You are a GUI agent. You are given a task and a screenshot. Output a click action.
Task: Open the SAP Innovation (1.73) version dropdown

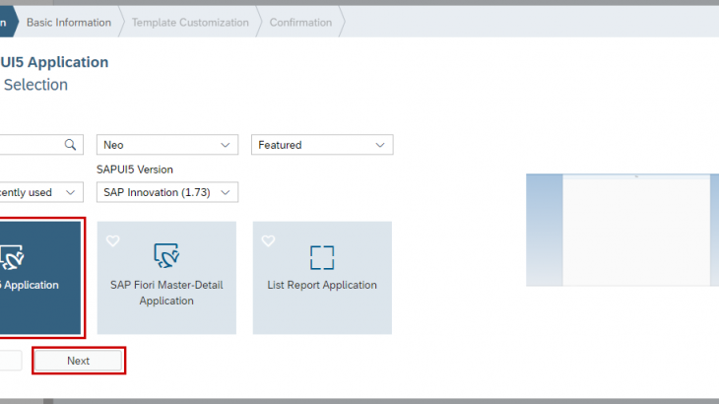click(x=167, y=192)
